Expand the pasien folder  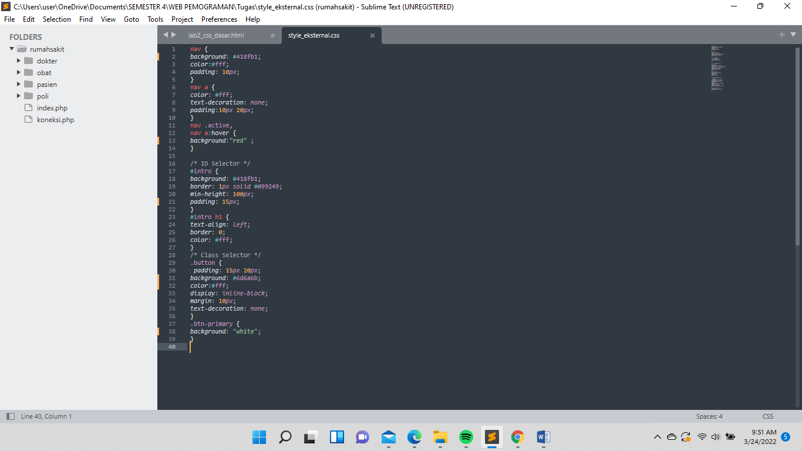click(x=19, y=85)
